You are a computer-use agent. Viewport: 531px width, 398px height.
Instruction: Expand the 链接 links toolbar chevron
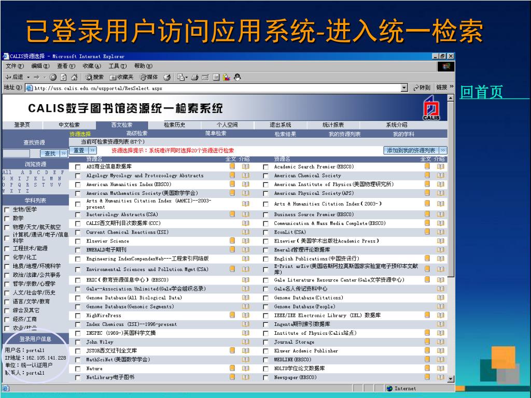(451, 88)
